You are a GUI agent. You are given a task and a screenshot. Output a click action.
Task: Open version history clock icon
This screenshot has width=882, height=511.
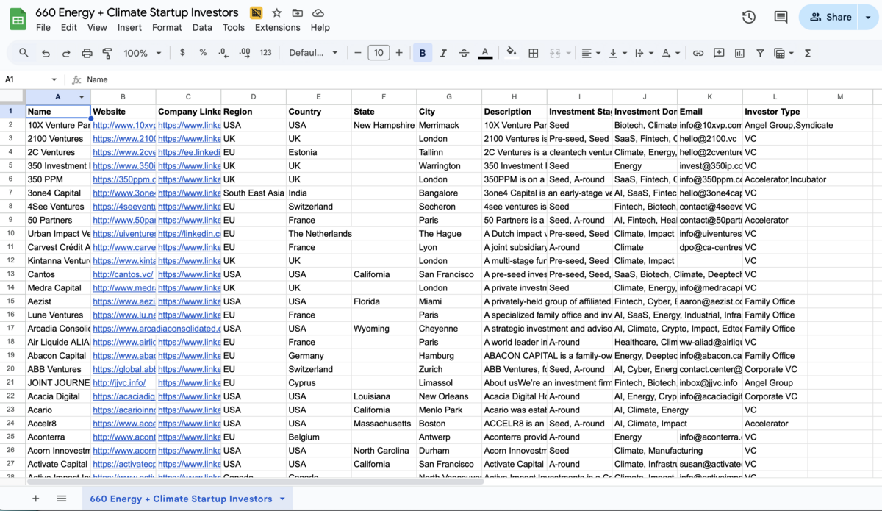click(x=748, y=17)
